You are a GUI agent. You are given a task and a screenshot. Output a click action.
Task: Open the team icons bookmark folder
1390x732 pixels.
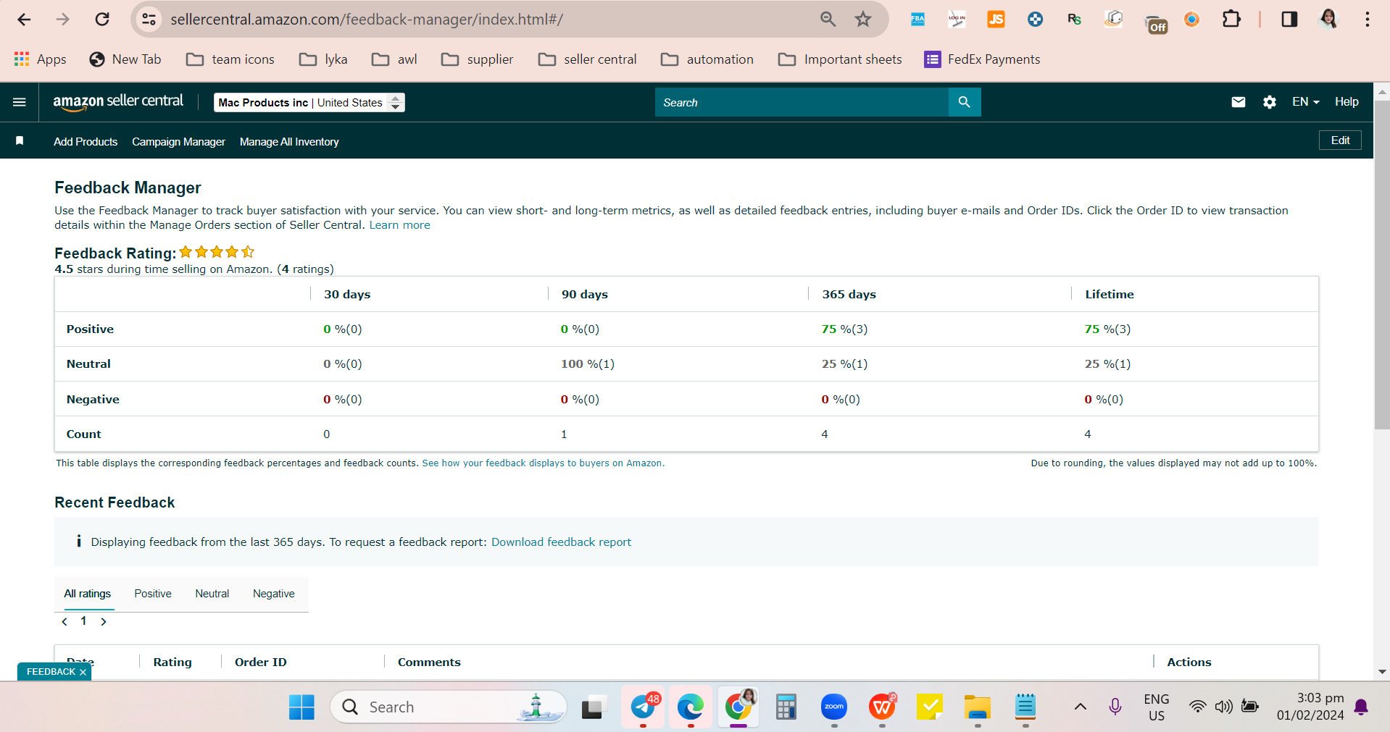[230, 59]
